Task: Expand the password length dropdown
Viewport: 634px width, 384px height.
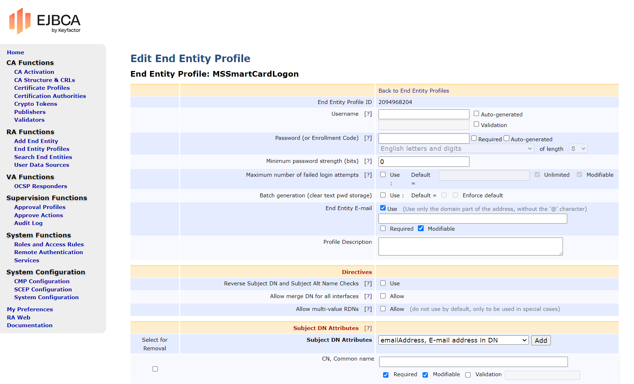Action: point(578,149)
